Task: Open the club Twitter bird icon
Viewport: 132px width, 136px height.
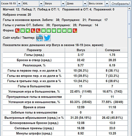Action: pyautogui.click(x=47, y=38)
